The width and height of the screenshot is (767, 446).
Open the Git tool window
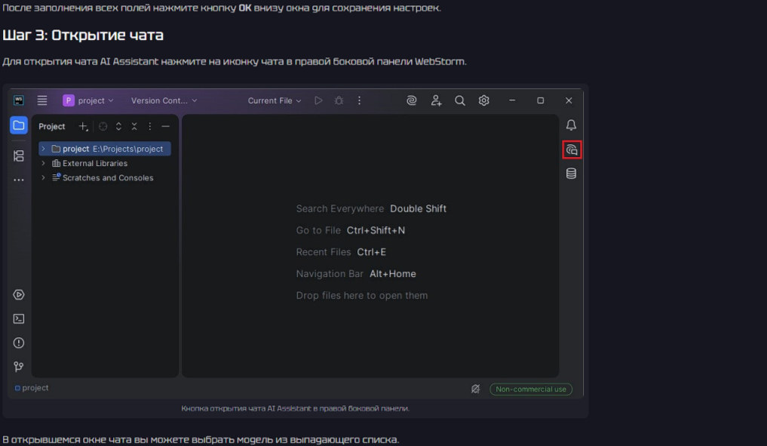(x=19, y=367)
